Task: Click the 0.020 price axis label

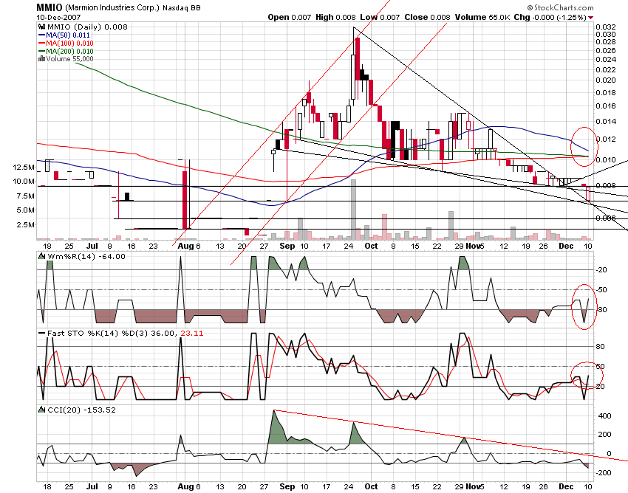Action: pos(606,80)
